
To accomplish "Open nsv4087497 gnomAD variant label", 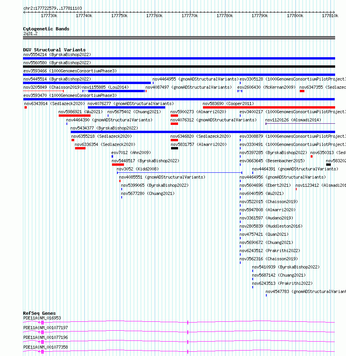I will tap(189, 88).
